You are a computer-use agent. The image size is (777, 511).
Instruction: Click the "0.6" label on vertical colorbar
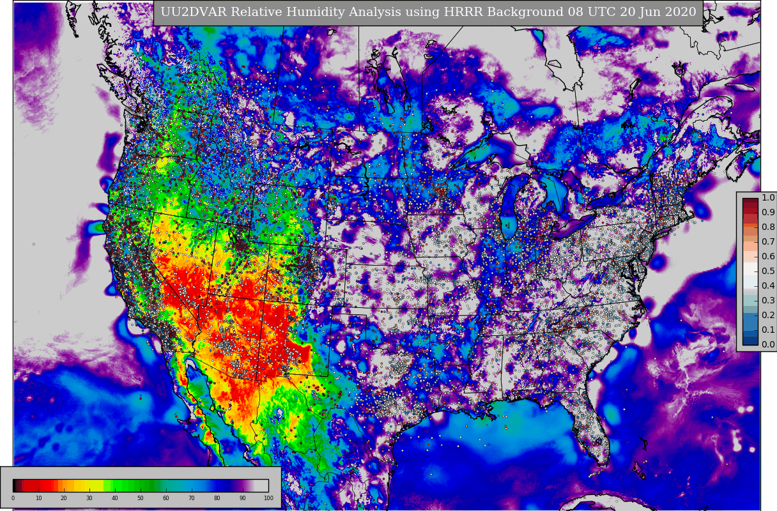point(768,257)
